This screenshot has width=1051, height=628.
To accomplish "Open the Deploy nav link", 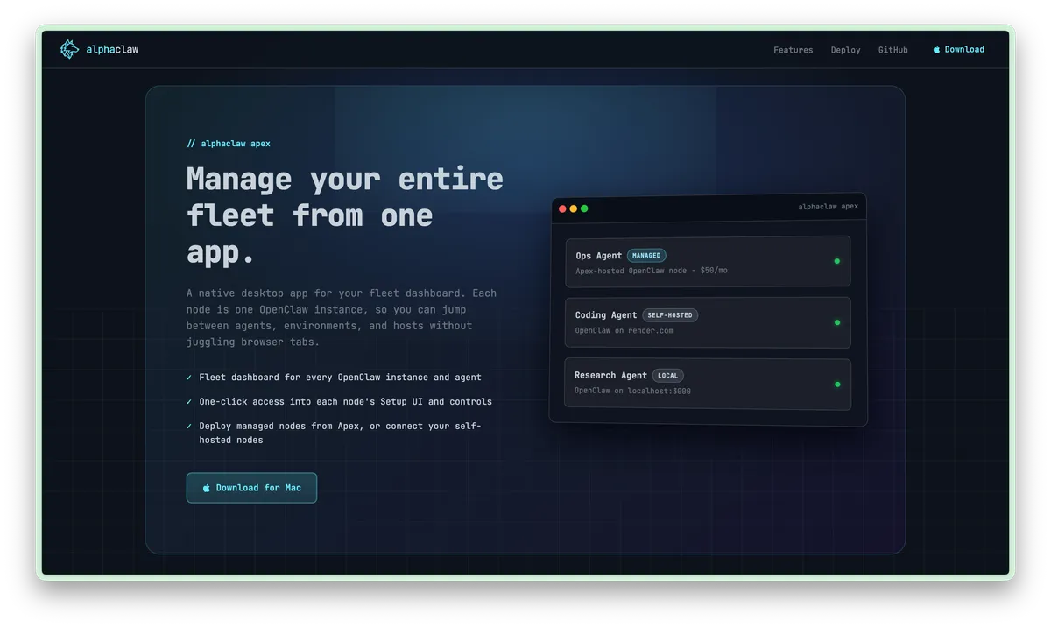I will pos(845,50).
